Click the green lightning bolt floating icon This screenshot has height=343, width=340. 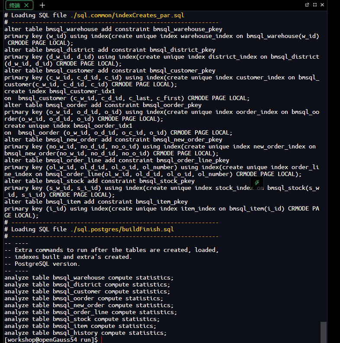(257, 183)
